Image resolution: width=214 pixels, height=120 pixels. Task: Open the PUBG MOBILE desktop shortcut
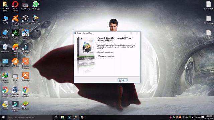25,35
